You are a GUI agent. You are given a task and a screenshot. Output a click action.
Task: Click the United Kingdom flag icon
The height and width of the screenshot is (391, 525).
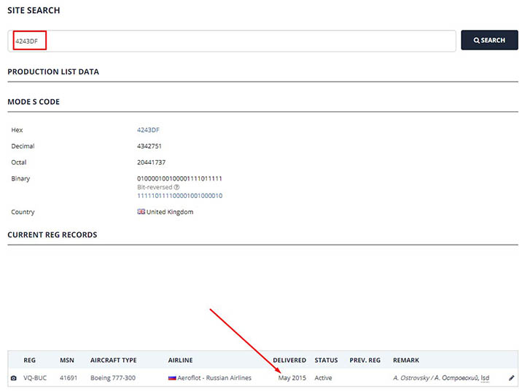(x=141, y=212)
